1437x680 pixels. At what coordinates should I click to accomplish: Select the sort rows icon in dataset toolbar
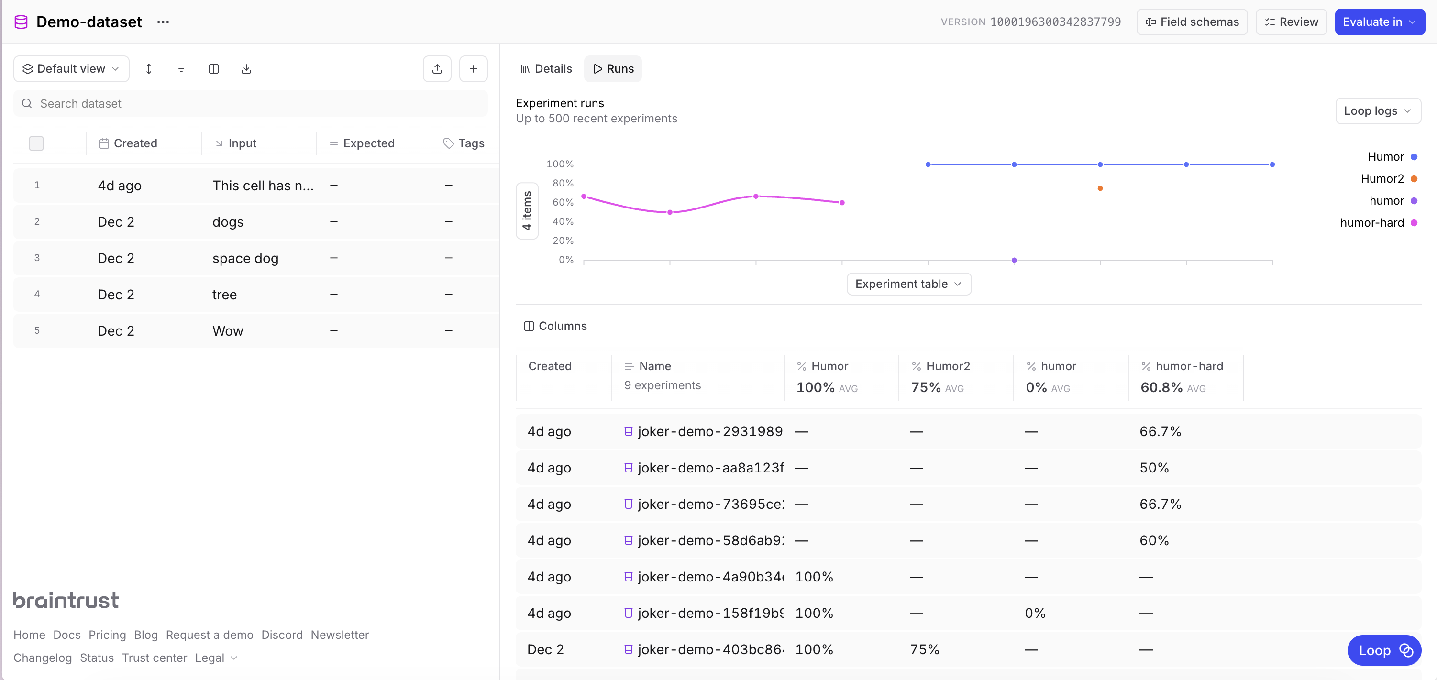tap(148, 68)
